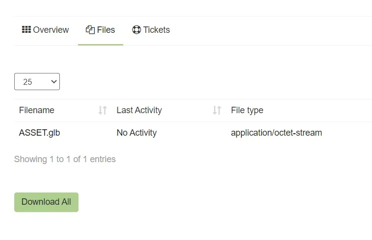The image size is (372, 240).
Task: Click the Files copy icon
Action: tap(90, 30)
